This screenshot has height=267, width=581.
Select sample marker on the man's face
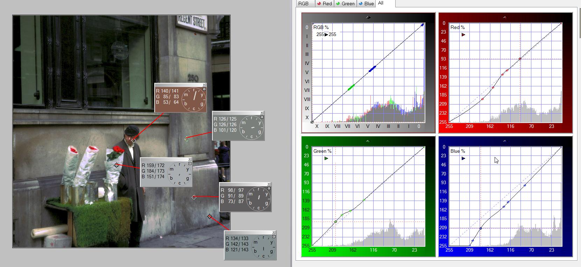pyautogui.click(x=134, y=140)
